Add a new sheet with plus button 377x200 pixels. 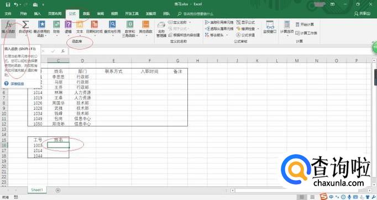click(57, 190)
